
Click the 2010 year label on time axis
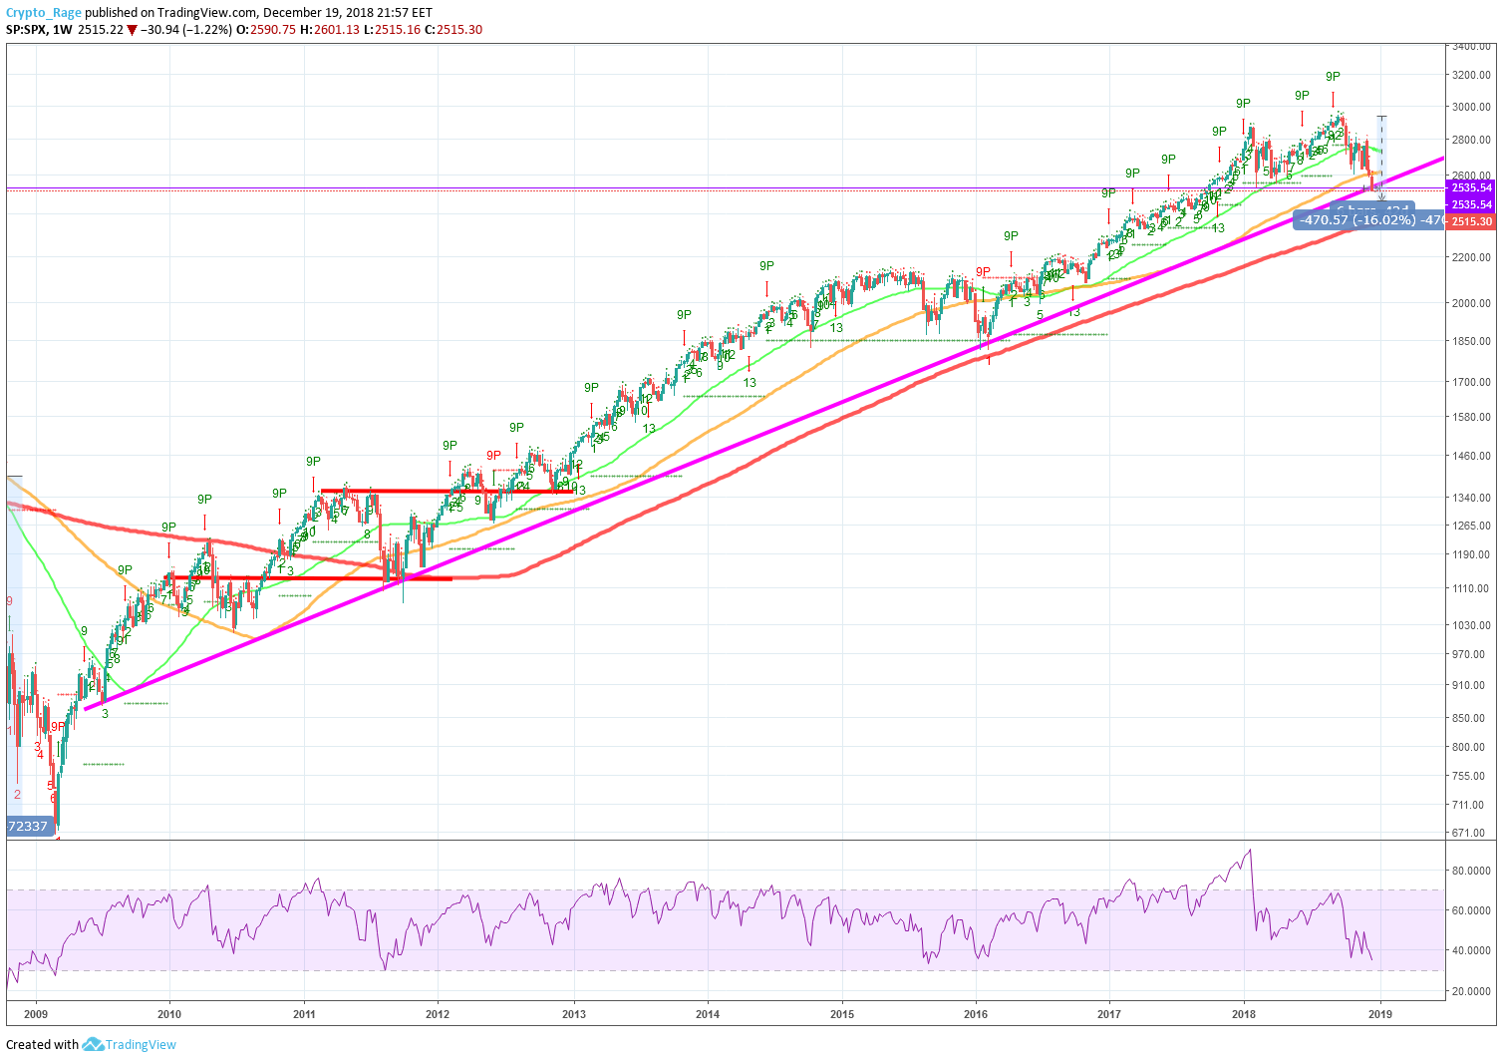[169, 1014]
